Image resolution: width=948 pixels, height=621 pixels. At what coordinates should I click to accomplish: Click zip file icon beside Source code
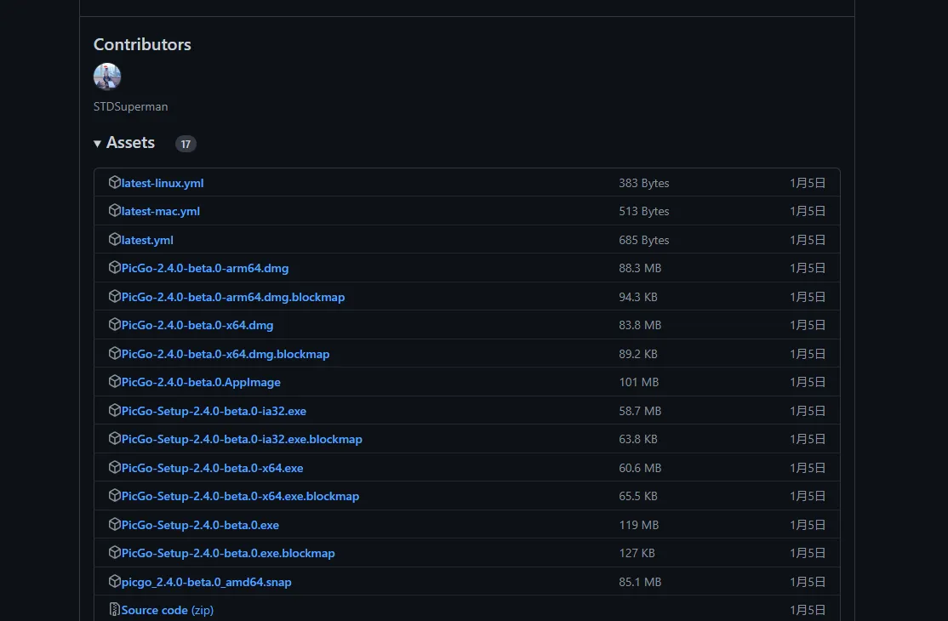[x=115, y=610]
